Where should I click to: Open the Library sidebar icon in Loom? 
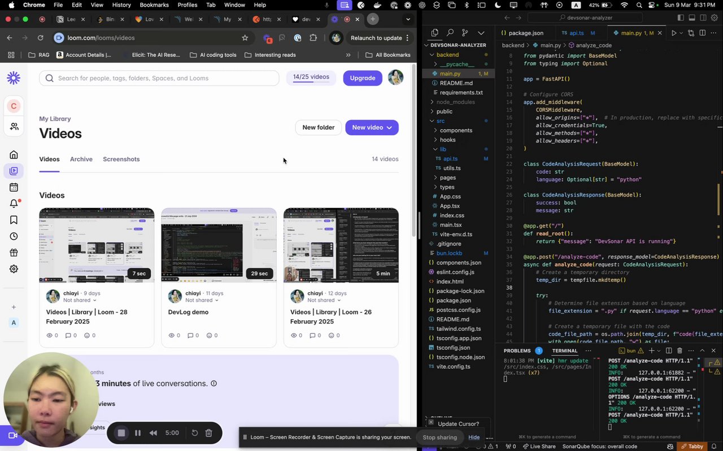tap(14, 171)
